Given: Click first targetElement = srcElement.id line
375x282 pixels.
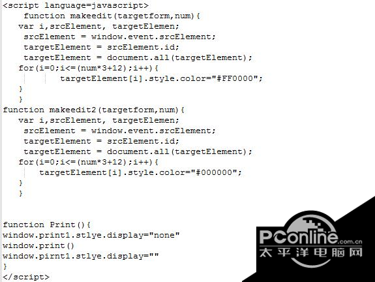Looking at the screenshot, I should point(101,47).
